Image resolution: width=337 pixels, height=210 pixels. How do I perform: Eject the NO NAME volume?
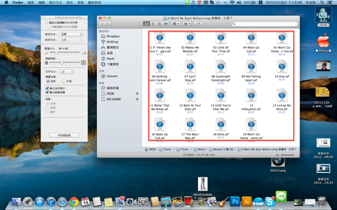[137, 99]
